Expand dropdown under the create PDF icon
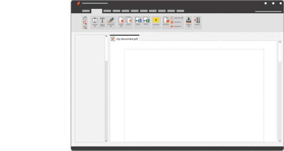 [x=121, y=27]
